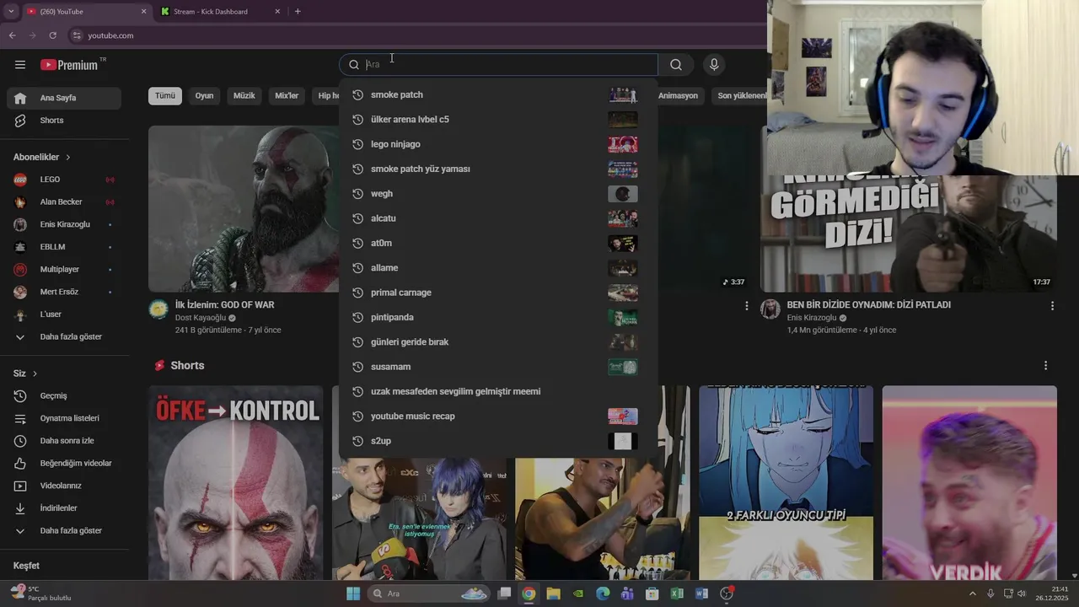This screenshot has width=1079, height=607.
Task: Open a new Chrome tab
Action: point(298,12)
